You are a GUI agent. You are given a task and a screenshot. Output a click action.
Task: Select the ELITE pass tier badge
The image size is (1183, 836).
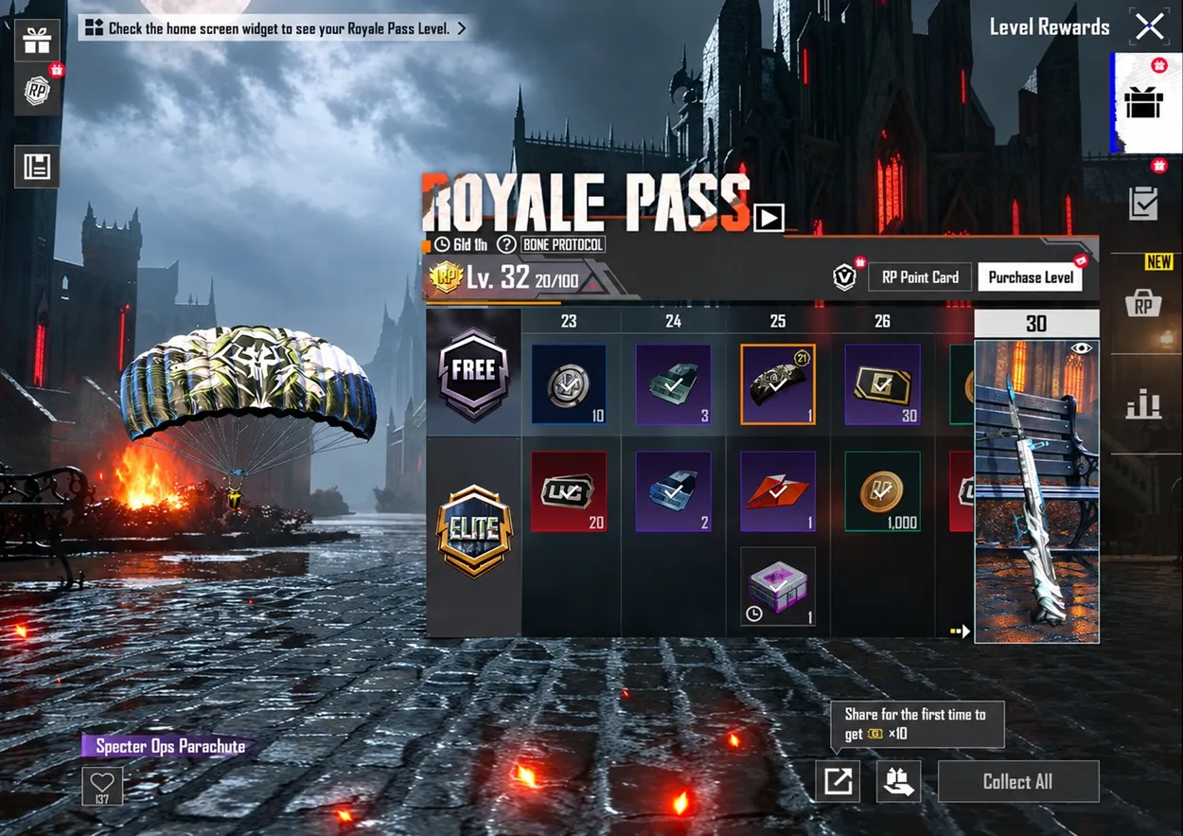[x=474, y=531]
